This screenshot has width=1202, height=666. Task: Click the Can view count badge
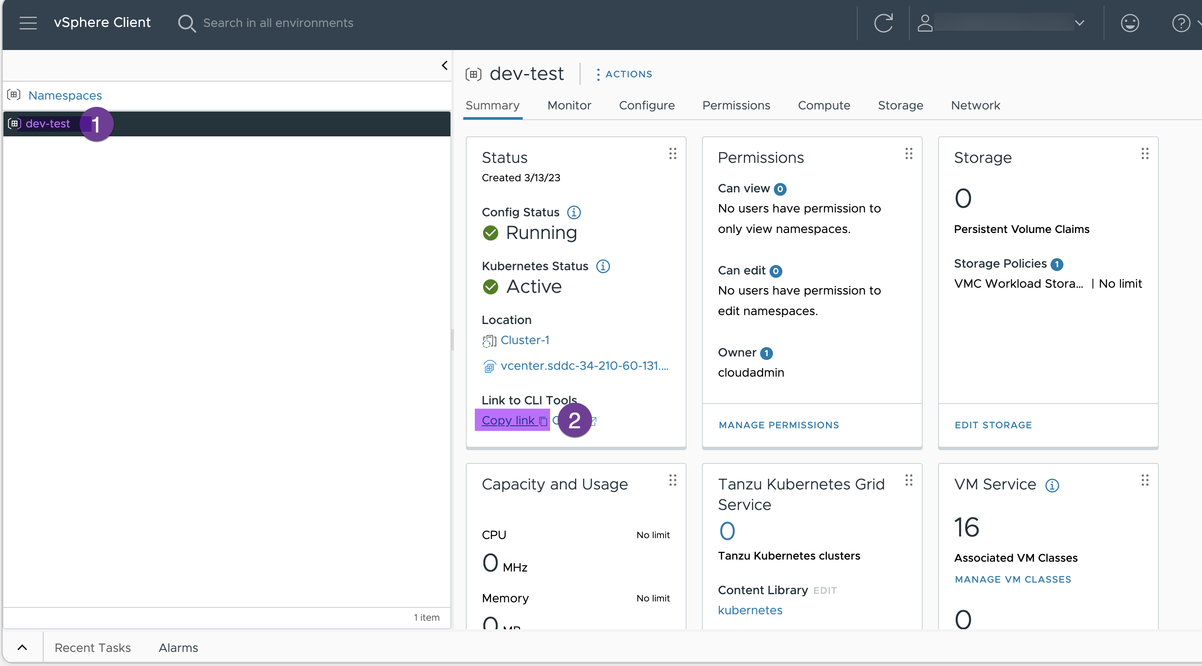780,189
